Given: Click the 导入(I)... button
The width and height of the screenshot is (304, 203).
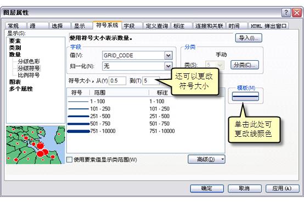Looking at the screenshot, I should (x=249, y=38).
